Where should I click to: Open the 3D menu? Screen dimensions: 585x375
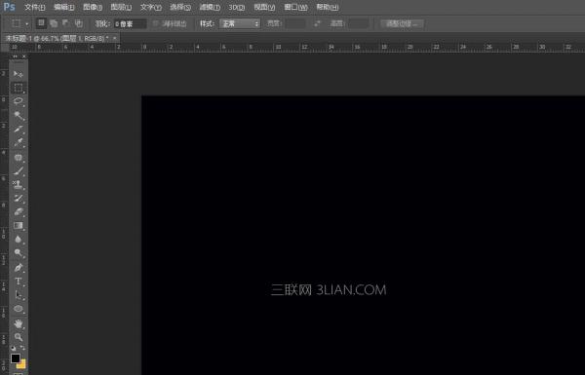[237, 7]
